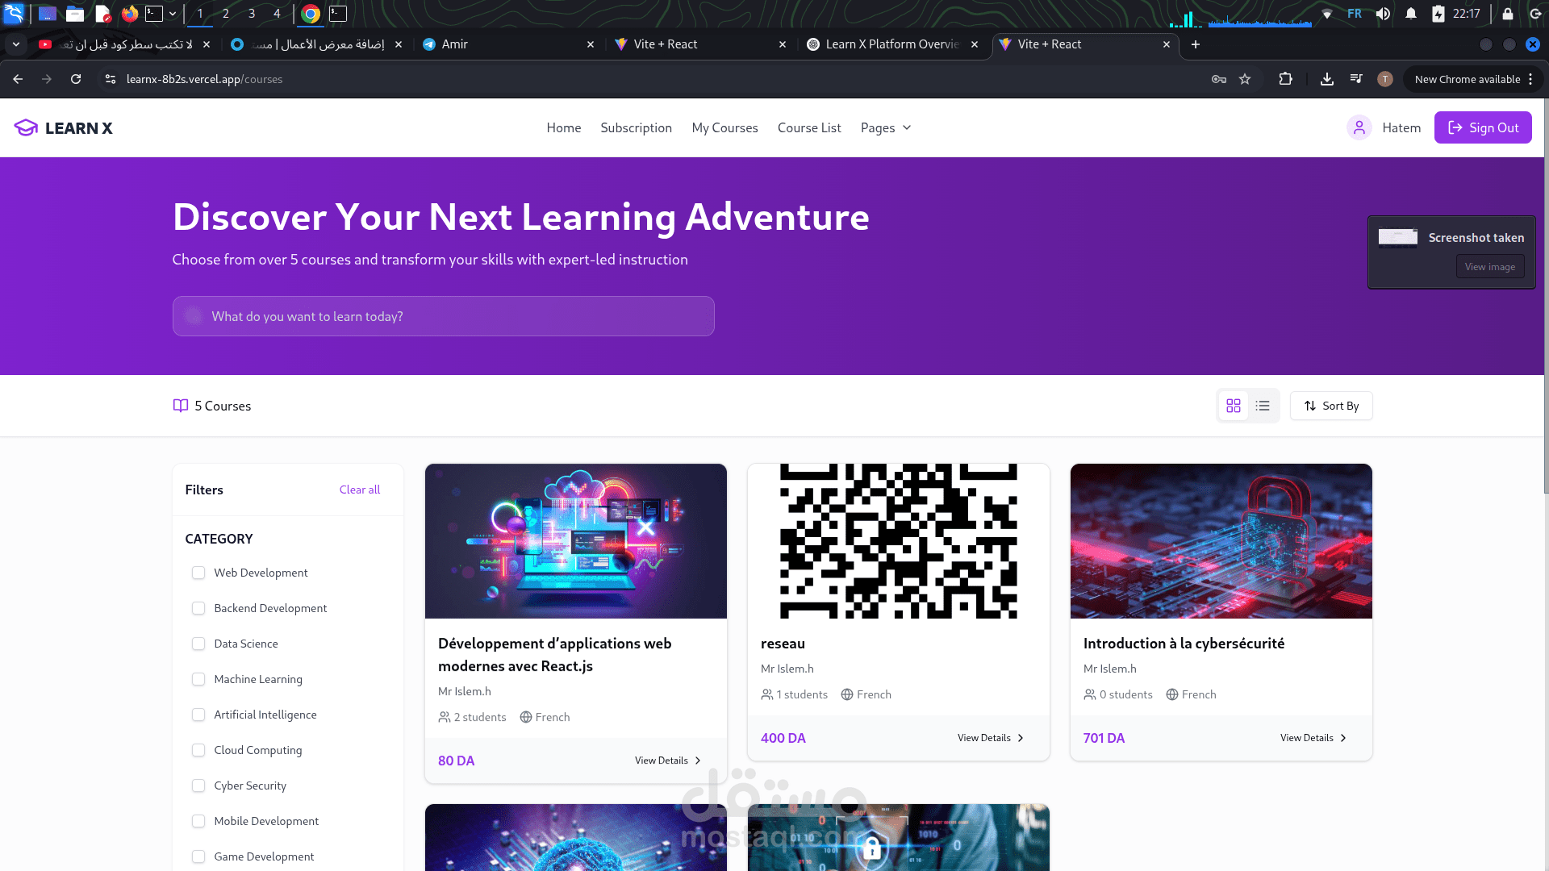
Task: Open terminal dropdown arrow in top panel
Action: coord(173,14)
